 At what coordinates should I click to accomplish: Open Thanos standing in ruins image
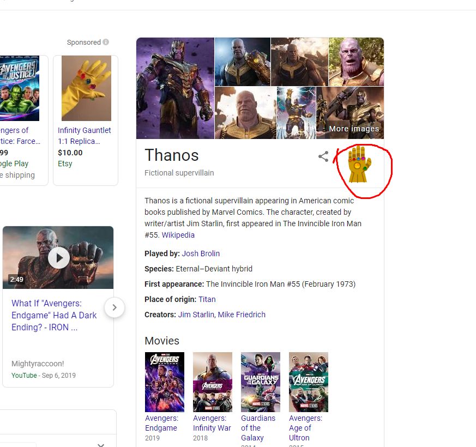(x=299, y=62)
